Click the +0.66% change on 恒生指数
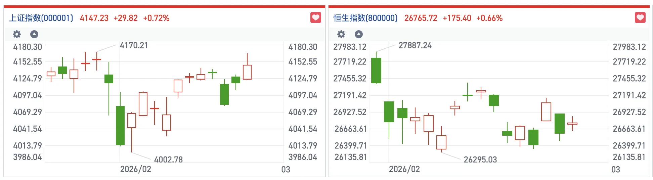Screen dimensions: 653x180 pos(489,18)
